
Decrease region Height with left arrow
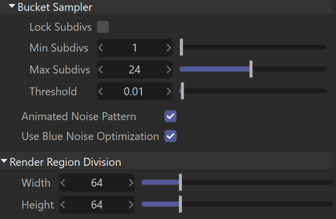[x=63, y=205]
